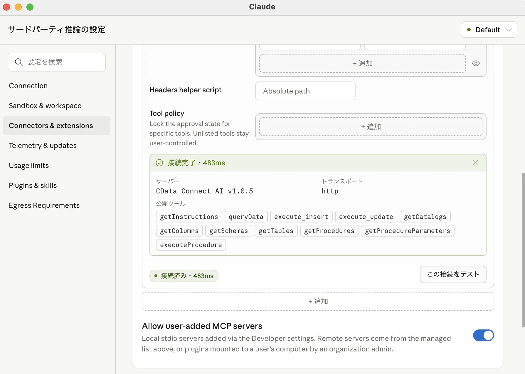
Task: Click the この接続をテスト button
Action: pyautogui.click(x=453, y=274)
